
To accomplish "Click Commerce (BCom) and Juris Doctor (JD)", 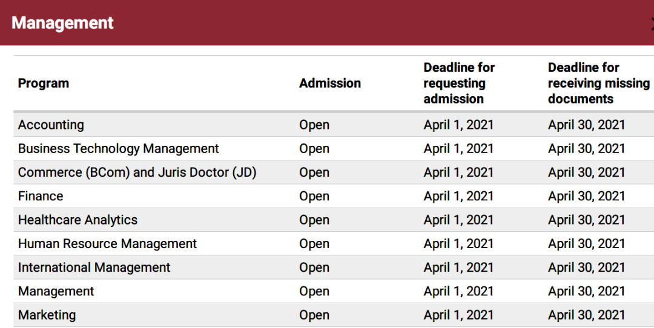I will 137,172.
